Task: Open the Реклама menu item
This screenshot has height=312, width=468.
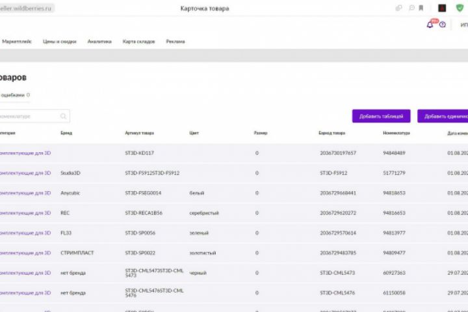Action: [x=175, y=41]
